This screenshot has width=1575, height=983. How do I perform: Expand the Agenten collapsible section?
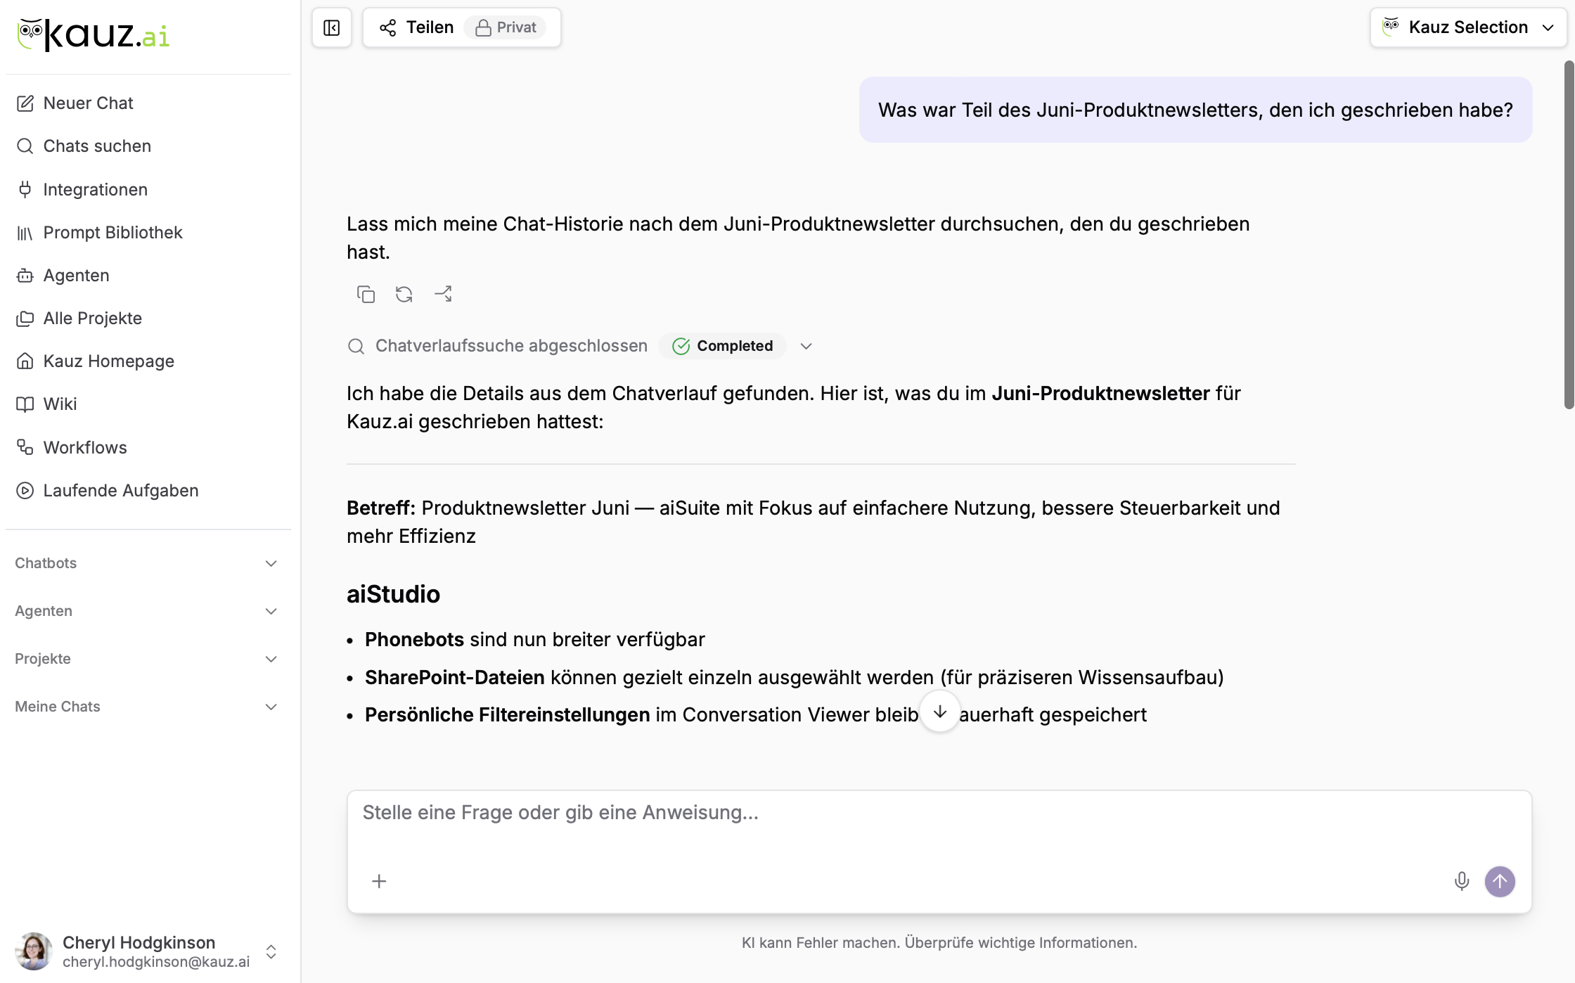pyautogui.click(x=148, y=611)
